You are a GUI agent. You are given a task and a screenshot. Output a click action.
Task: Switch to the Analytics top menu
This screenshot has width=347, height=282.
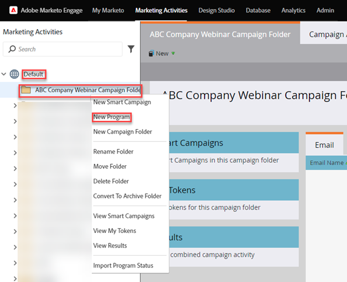click(x=293, y=11)
